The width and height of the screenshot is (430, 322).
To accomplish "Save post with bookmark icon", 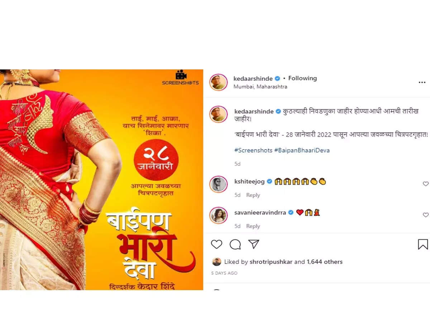I will coord(423,244).
